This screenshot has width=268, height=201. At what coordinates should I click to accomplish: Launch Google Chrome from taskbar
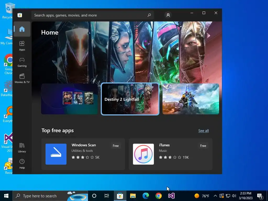tap(158, 196)
